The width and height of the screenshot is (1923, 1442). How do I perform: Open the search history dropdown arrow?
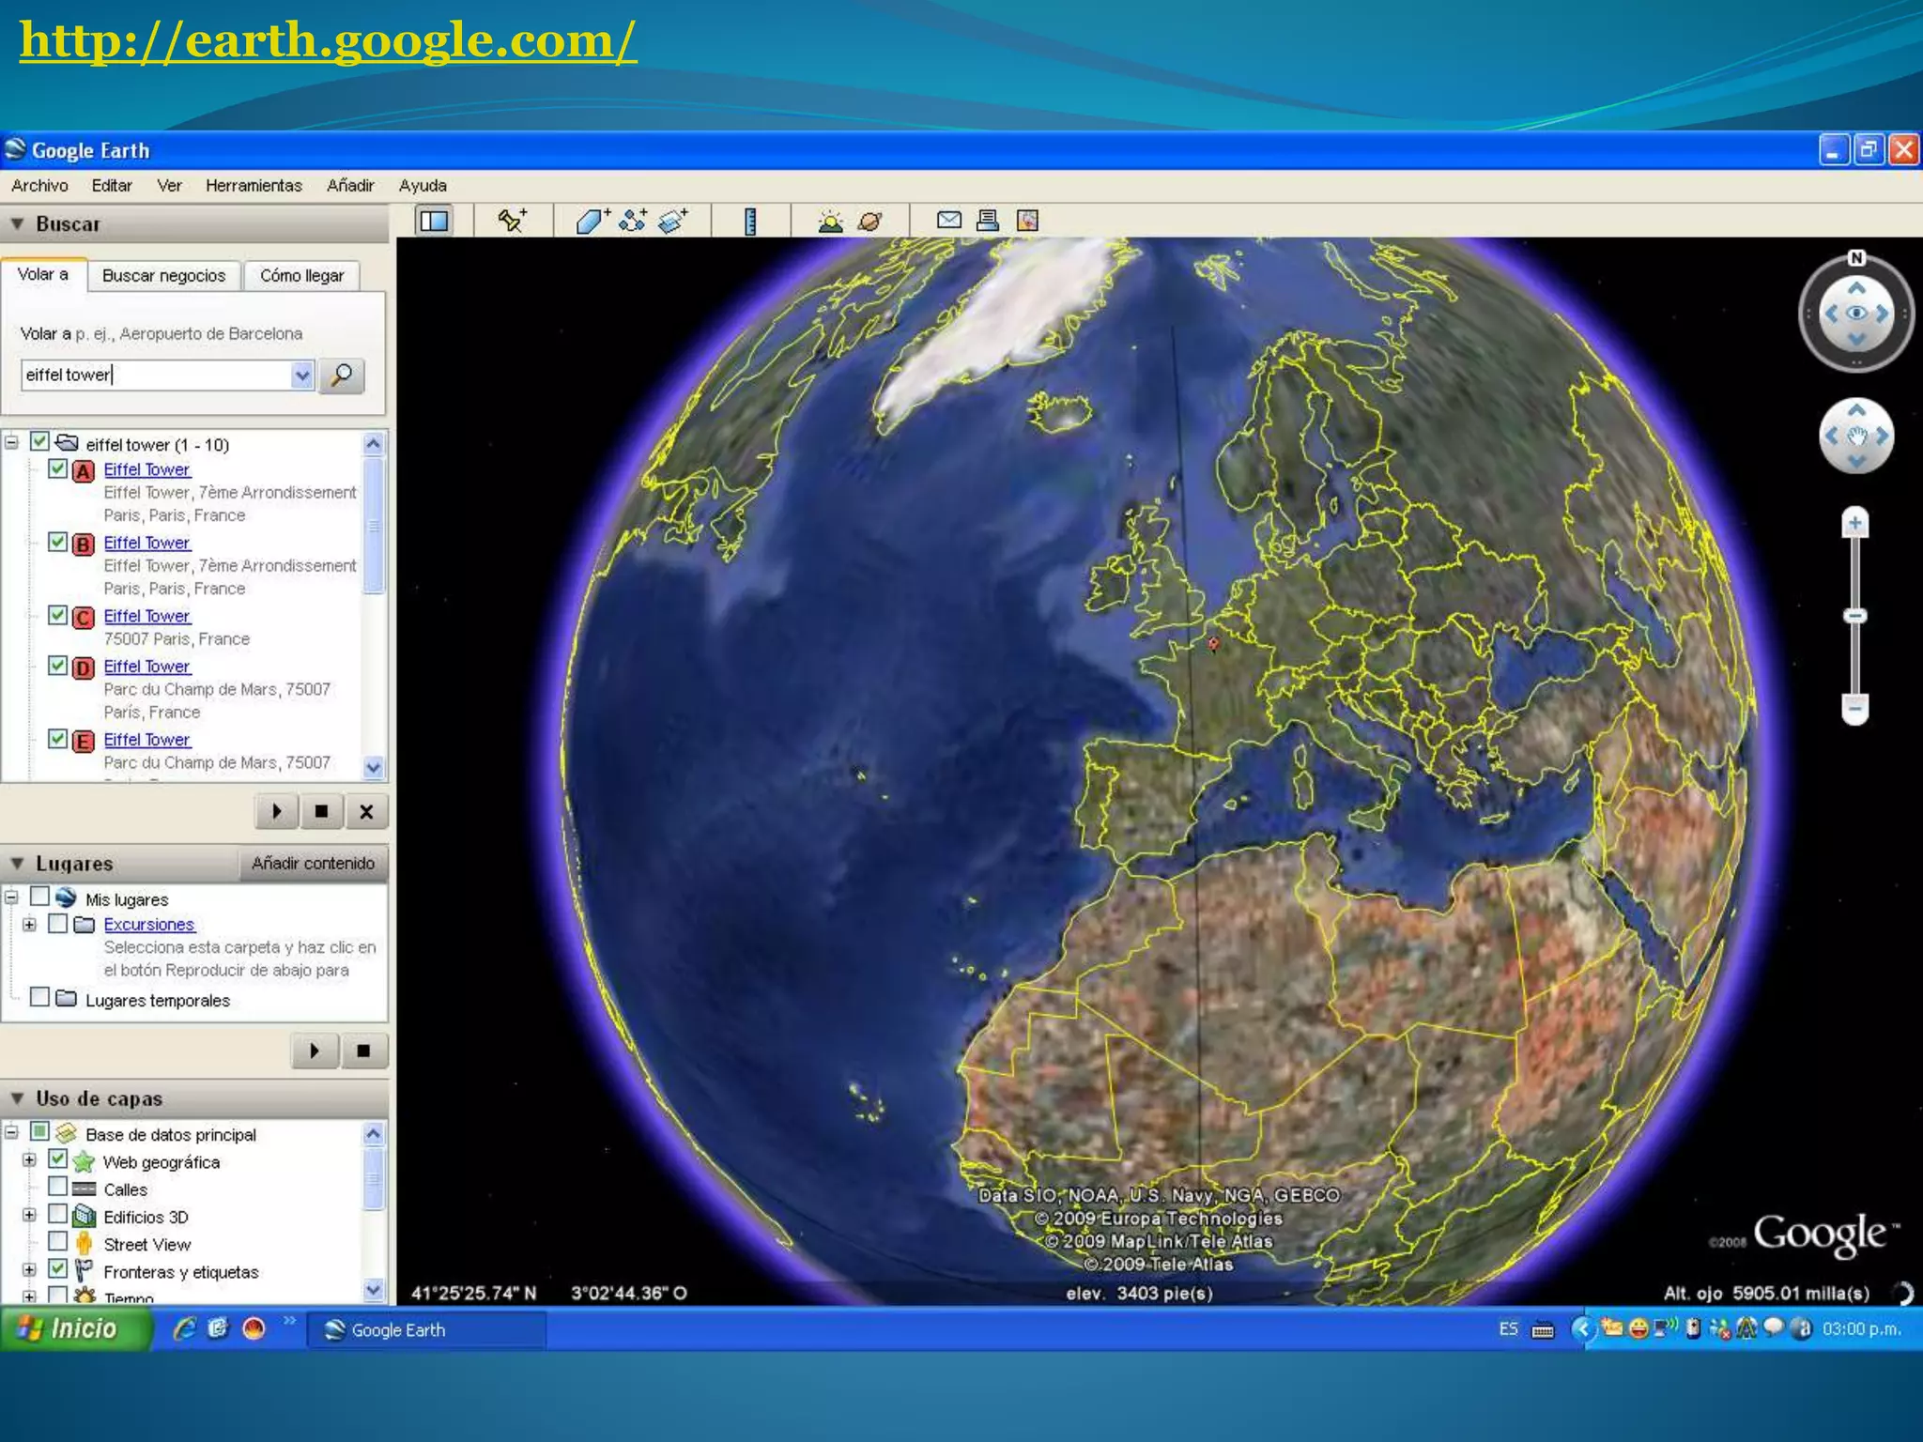point(302,376)
